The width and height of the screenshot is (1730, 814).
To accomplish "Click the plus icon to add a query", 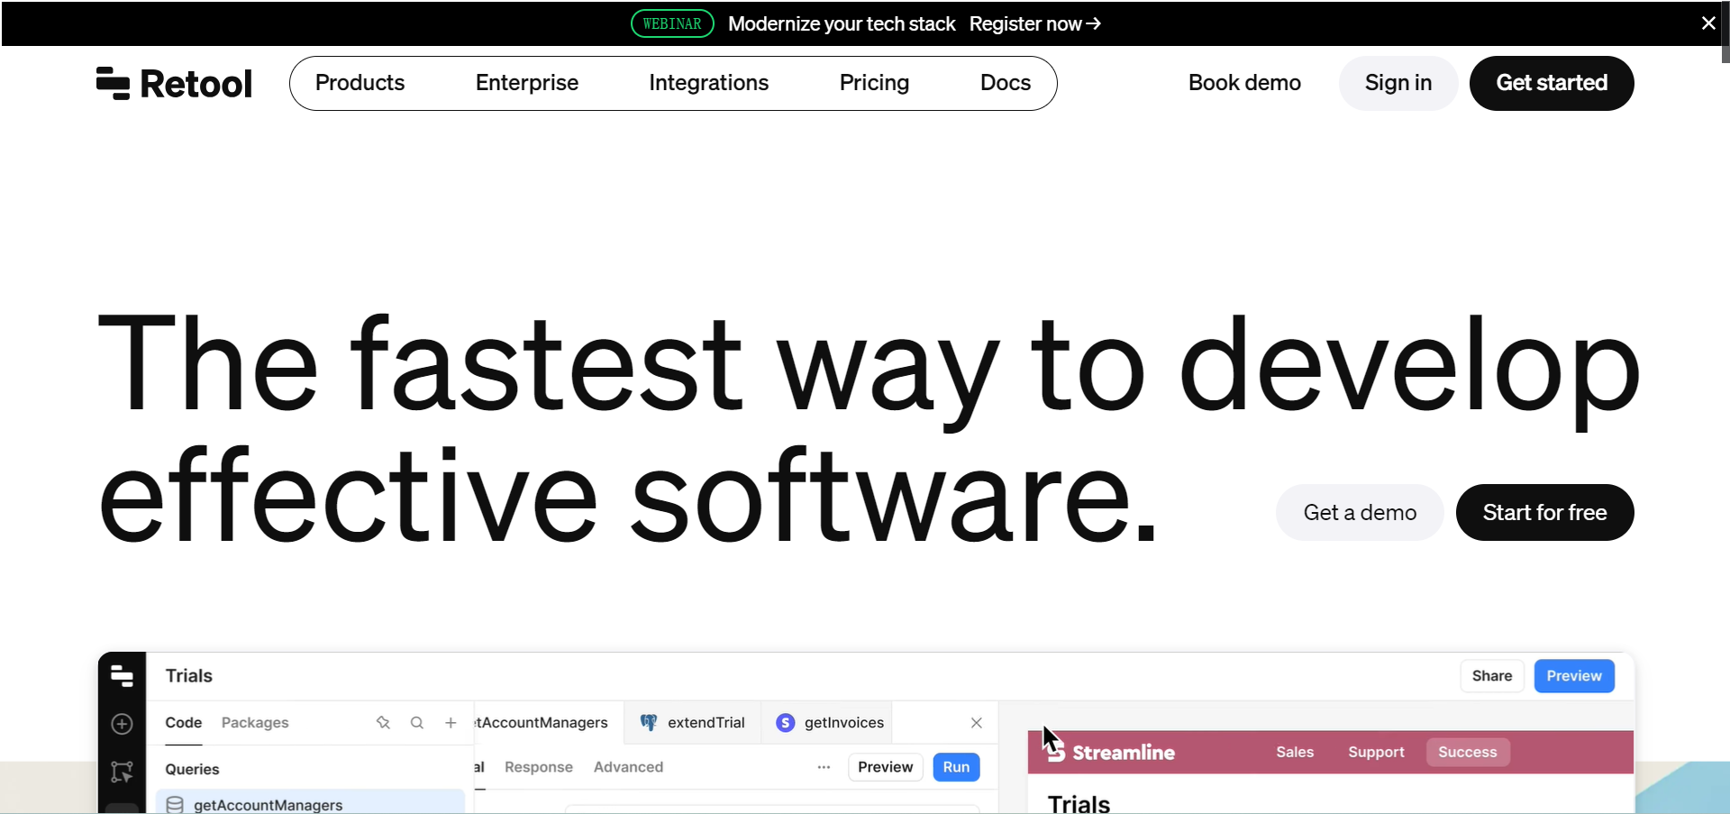I will [x=451, y=723].
